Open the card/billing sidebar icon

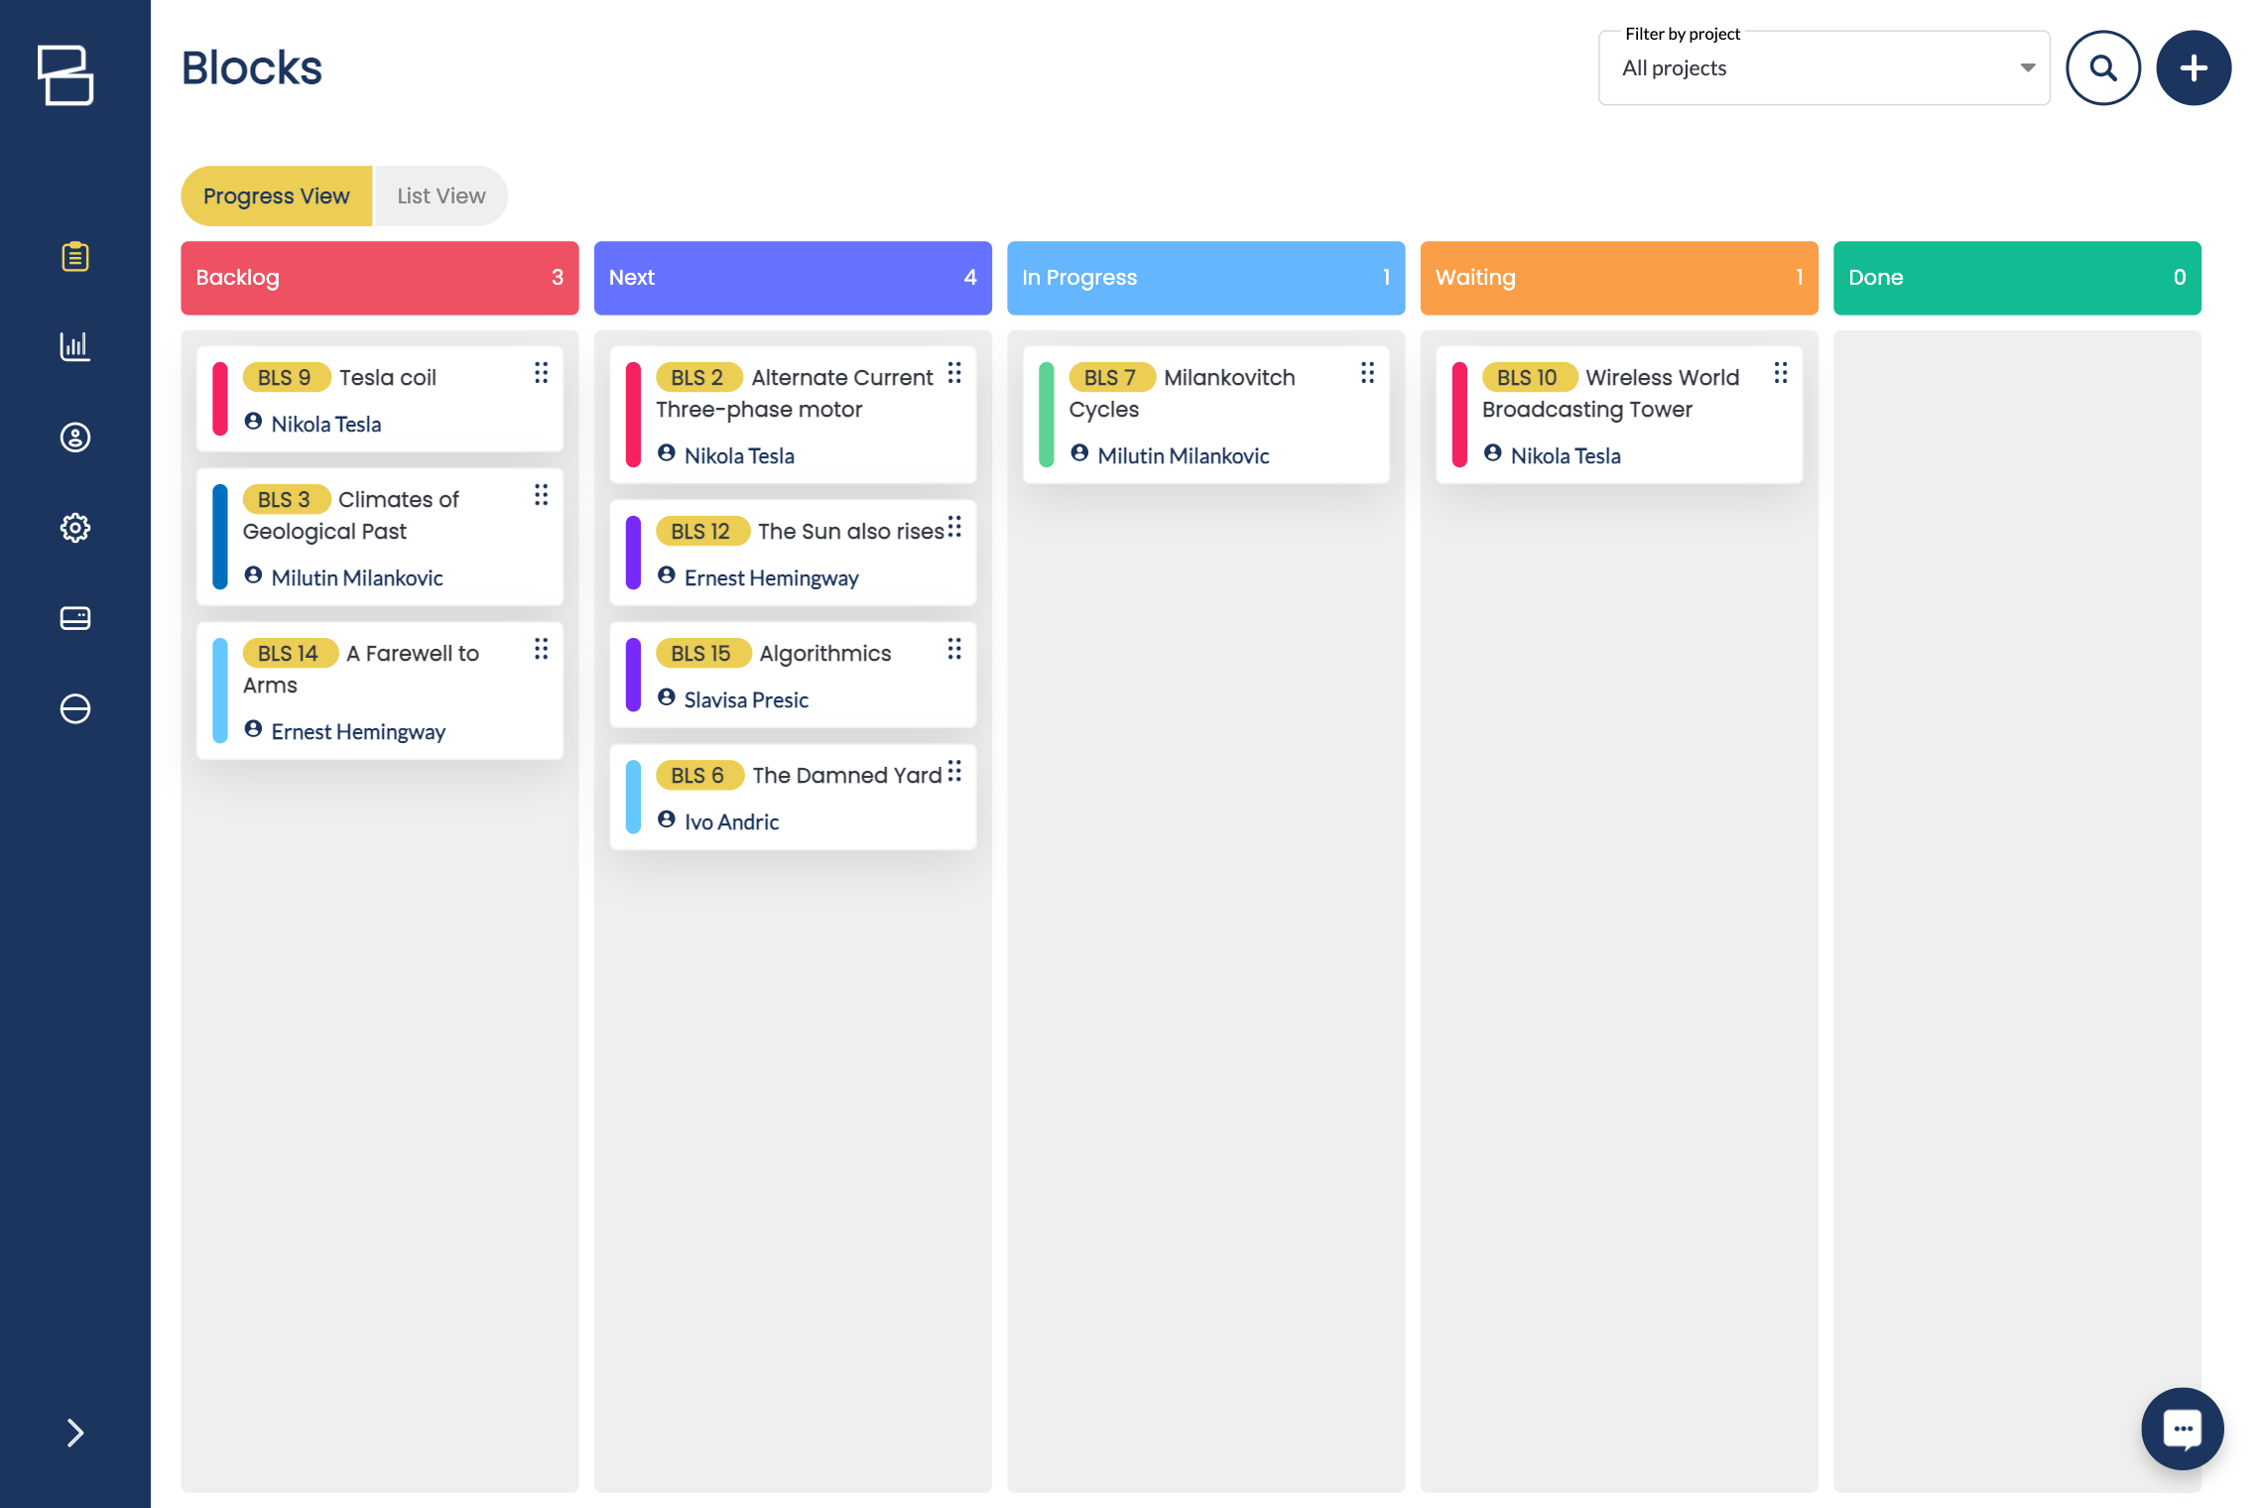(75, 618)
